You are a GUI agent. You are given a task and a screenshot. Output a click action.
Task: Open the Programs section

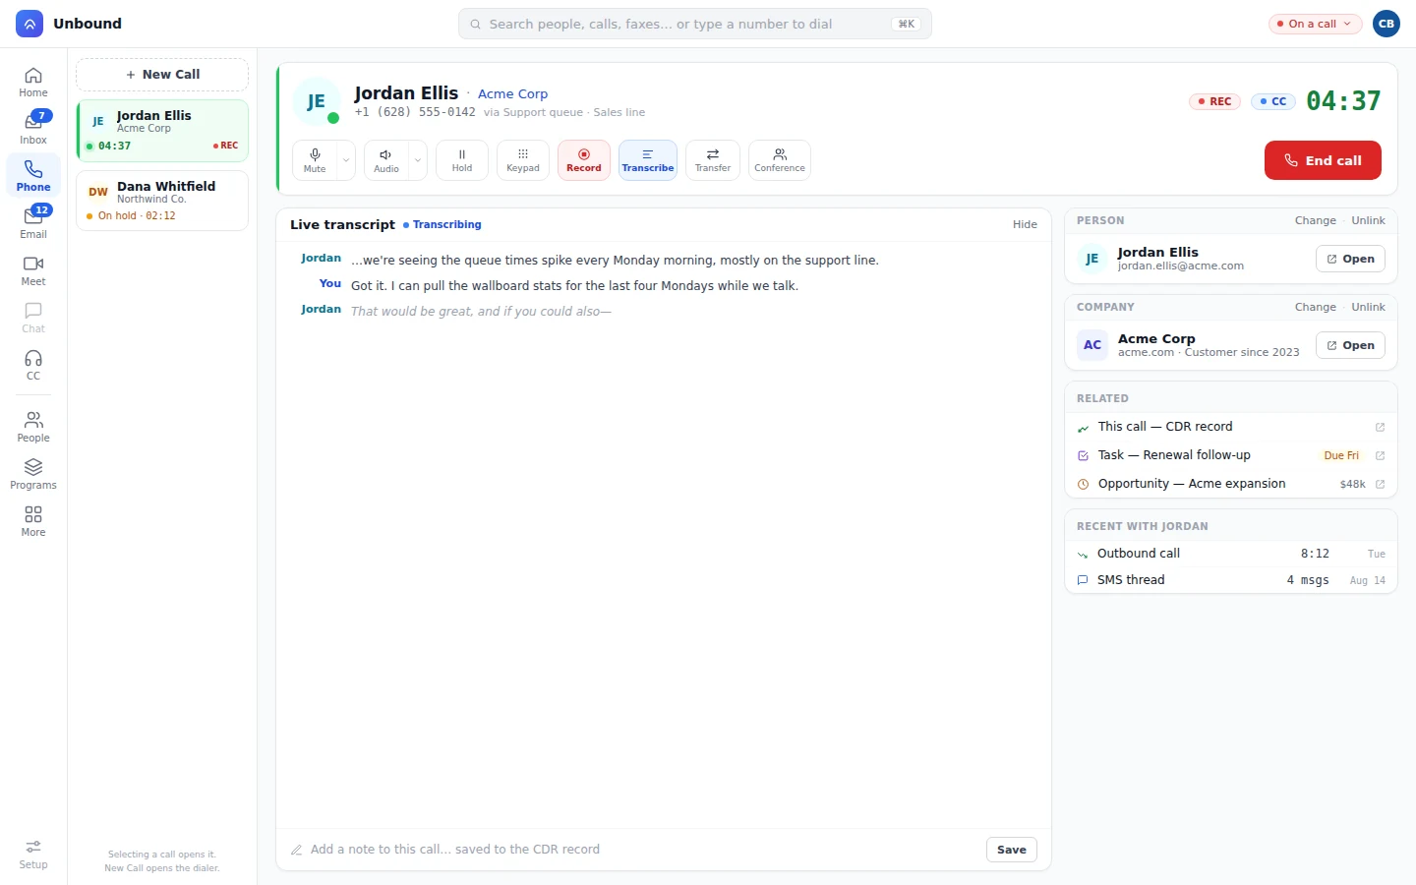pos(33,474)
